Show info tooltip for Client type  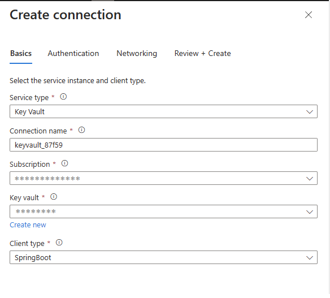59,243
